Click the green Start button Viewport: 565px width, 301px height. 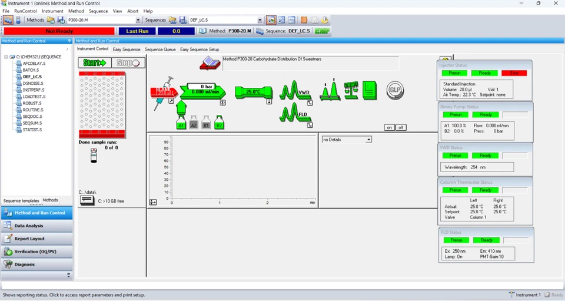95,62
